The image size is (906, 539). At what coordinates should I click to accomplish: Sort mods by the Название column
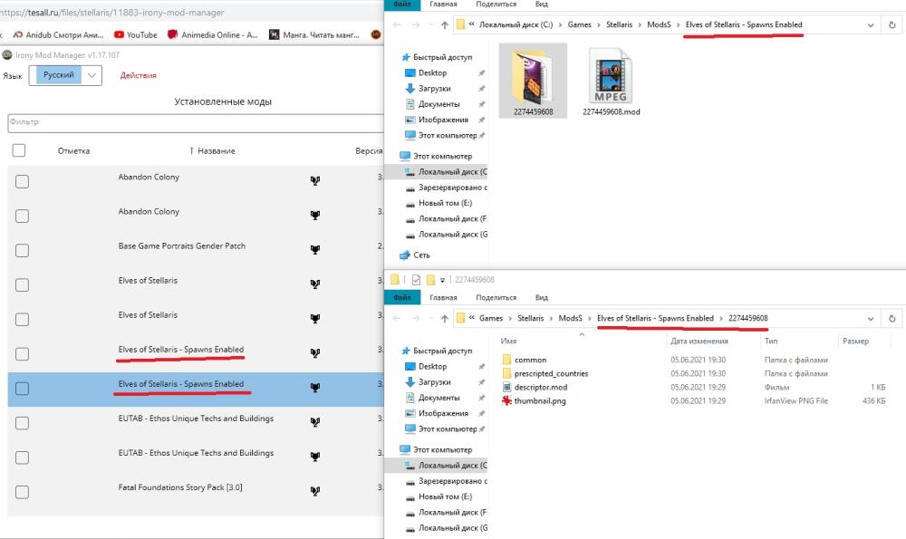217,150
